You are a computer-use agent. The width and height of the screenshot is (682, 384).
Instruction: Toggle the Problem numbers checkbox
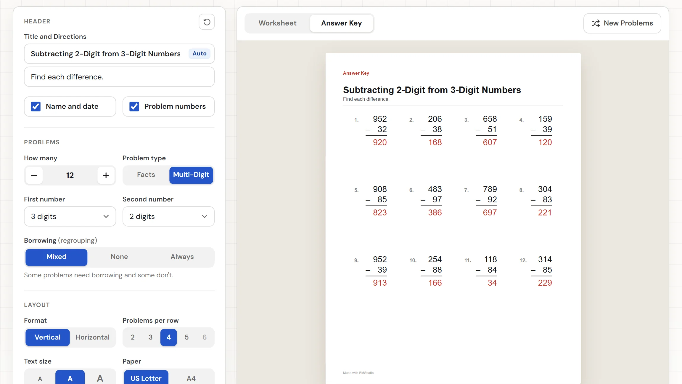click(x=134, y=107)
